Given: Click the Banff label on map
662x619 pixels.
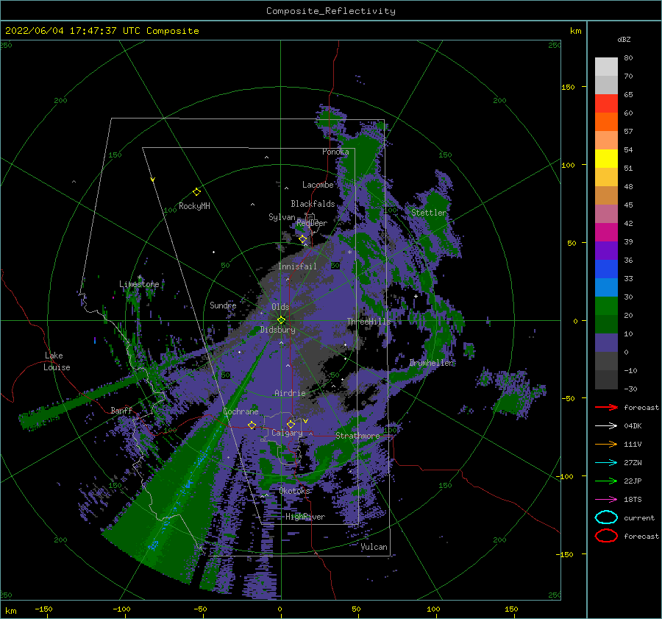Looking at the screenshot, I should click(x=121, y=410).
